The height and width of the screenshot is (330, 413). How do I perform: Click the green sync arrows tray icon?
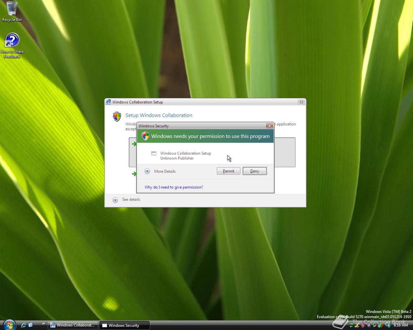click(x=351, y=325)
